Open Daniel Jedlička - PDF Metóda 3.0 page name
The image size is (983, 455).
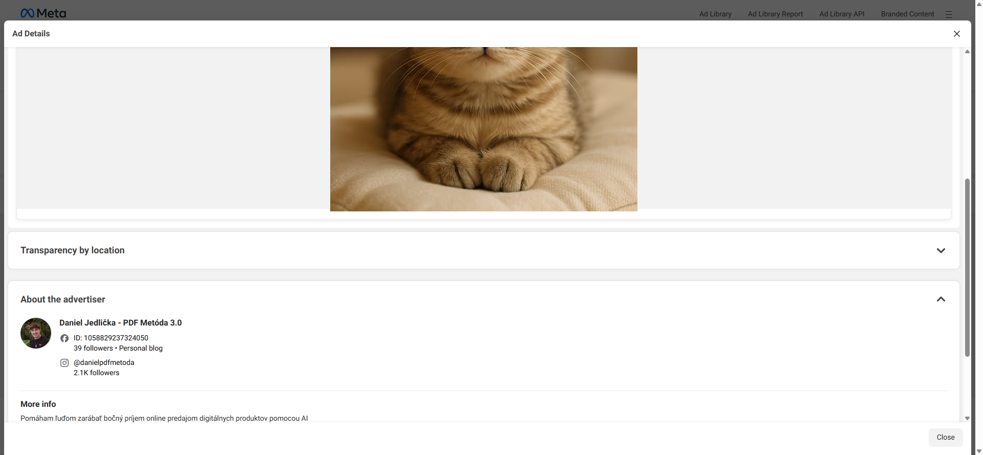120,323
